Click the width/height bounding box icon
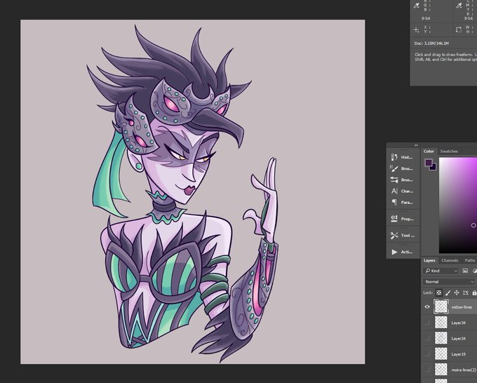This screenshot has height=383, width=477. pyautogui.click(x=459, y=29)
